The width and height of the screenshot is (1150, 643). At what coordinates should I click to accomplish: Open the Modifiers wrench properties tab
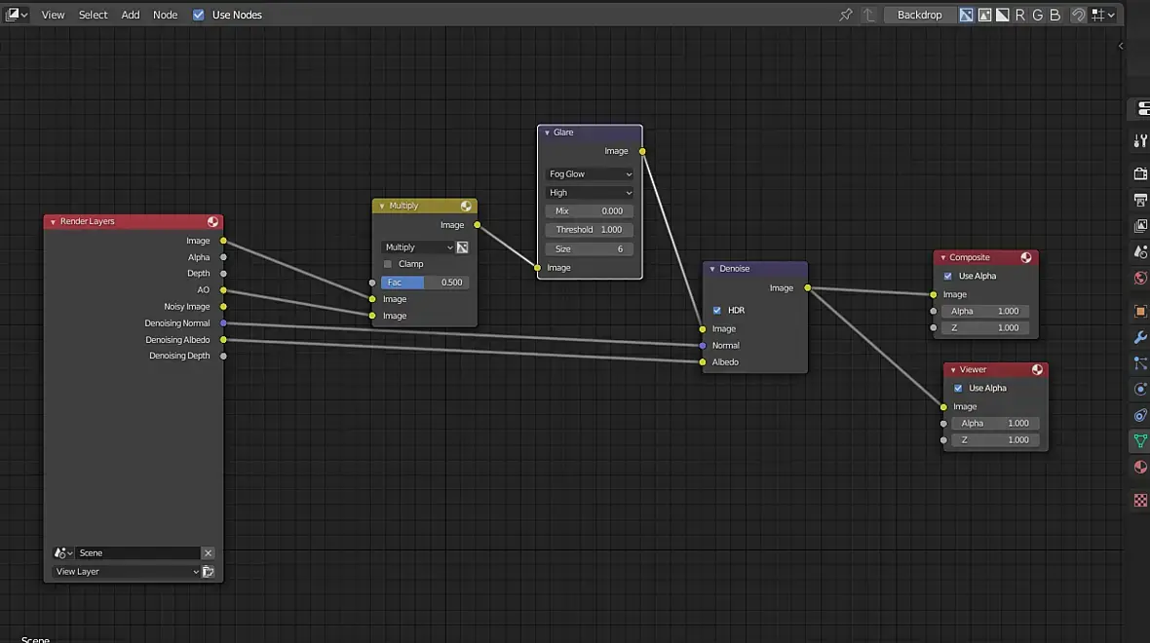[1140, 337]
